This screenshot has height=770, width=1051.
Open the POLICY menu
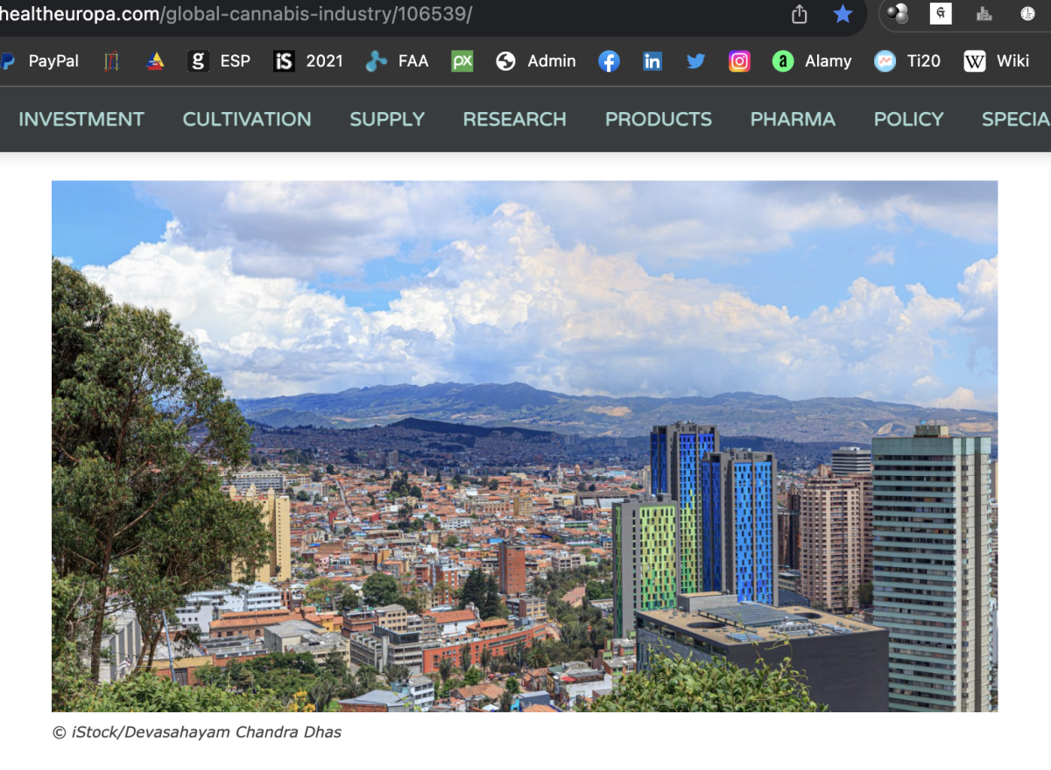coord(909,119)
